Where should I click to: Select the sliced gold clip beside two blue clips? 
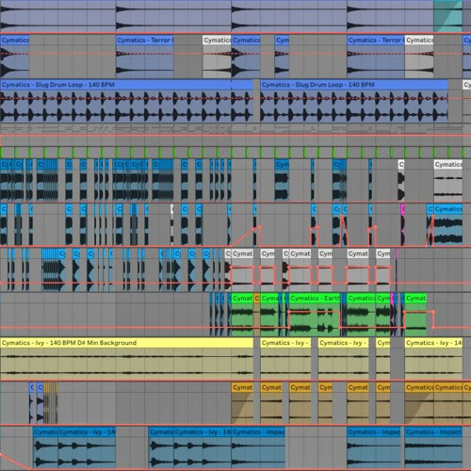tap(51, 403)
